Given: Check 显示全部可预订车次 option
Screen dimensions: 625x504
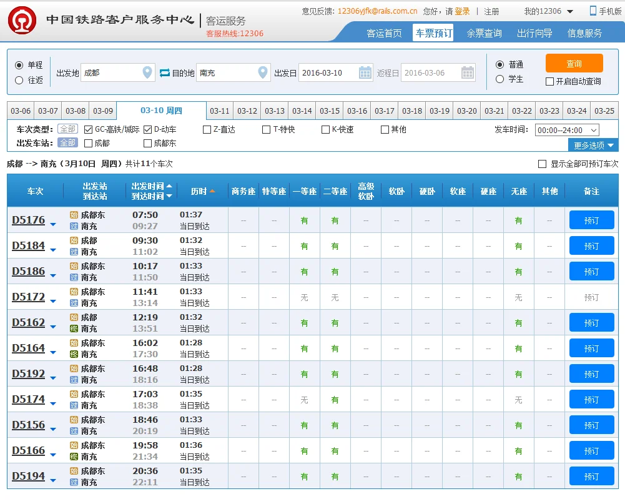Looking at the screenshot, I should (543, 163).
